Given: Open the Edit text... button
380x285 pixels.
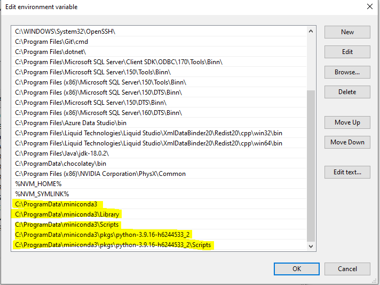Looking at the screenshot, I should (347, 172).
